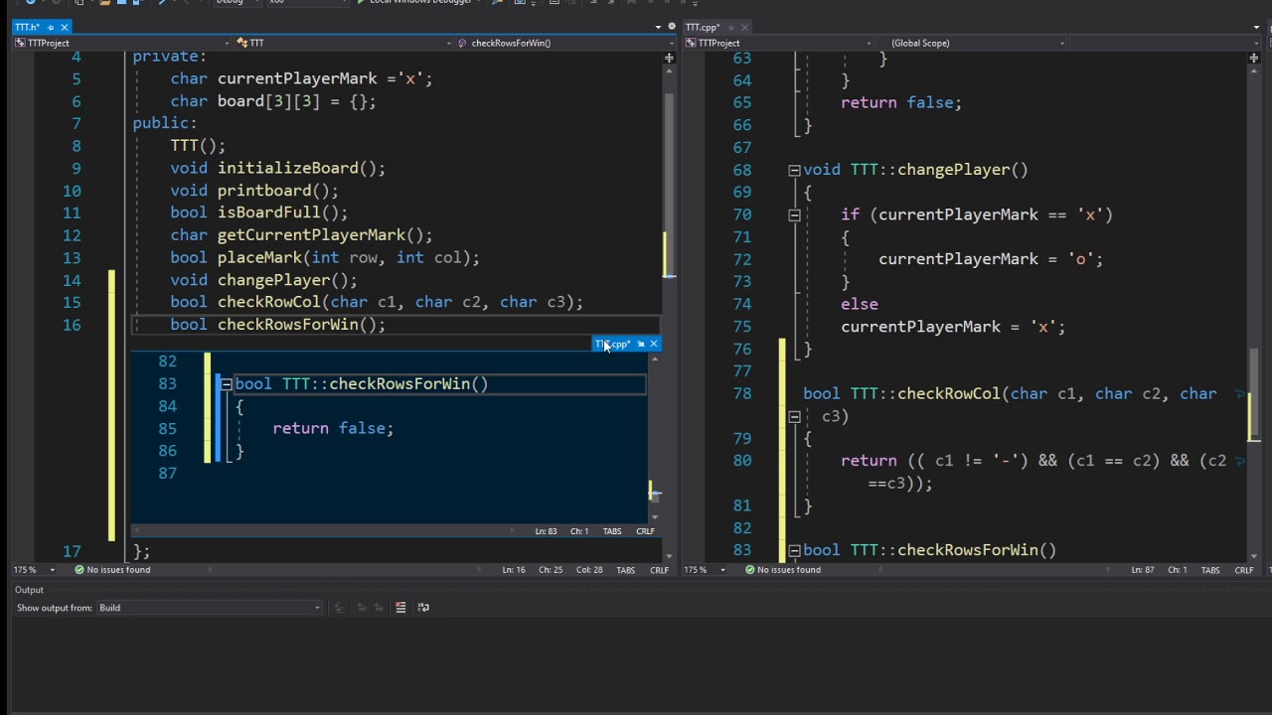Image resolution: width=1272 pixels, height=715 pixels.
Task: Go to previous message in Output
Action: (x=362, y=608)
